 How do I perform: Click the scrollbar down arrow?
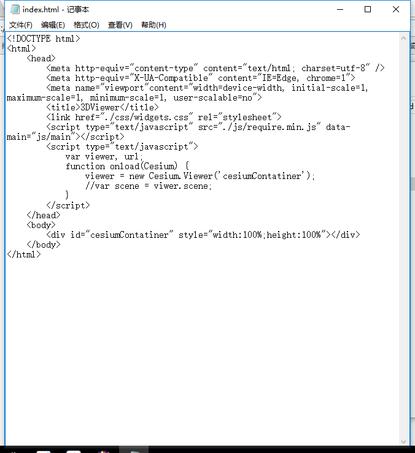[404, 441]
